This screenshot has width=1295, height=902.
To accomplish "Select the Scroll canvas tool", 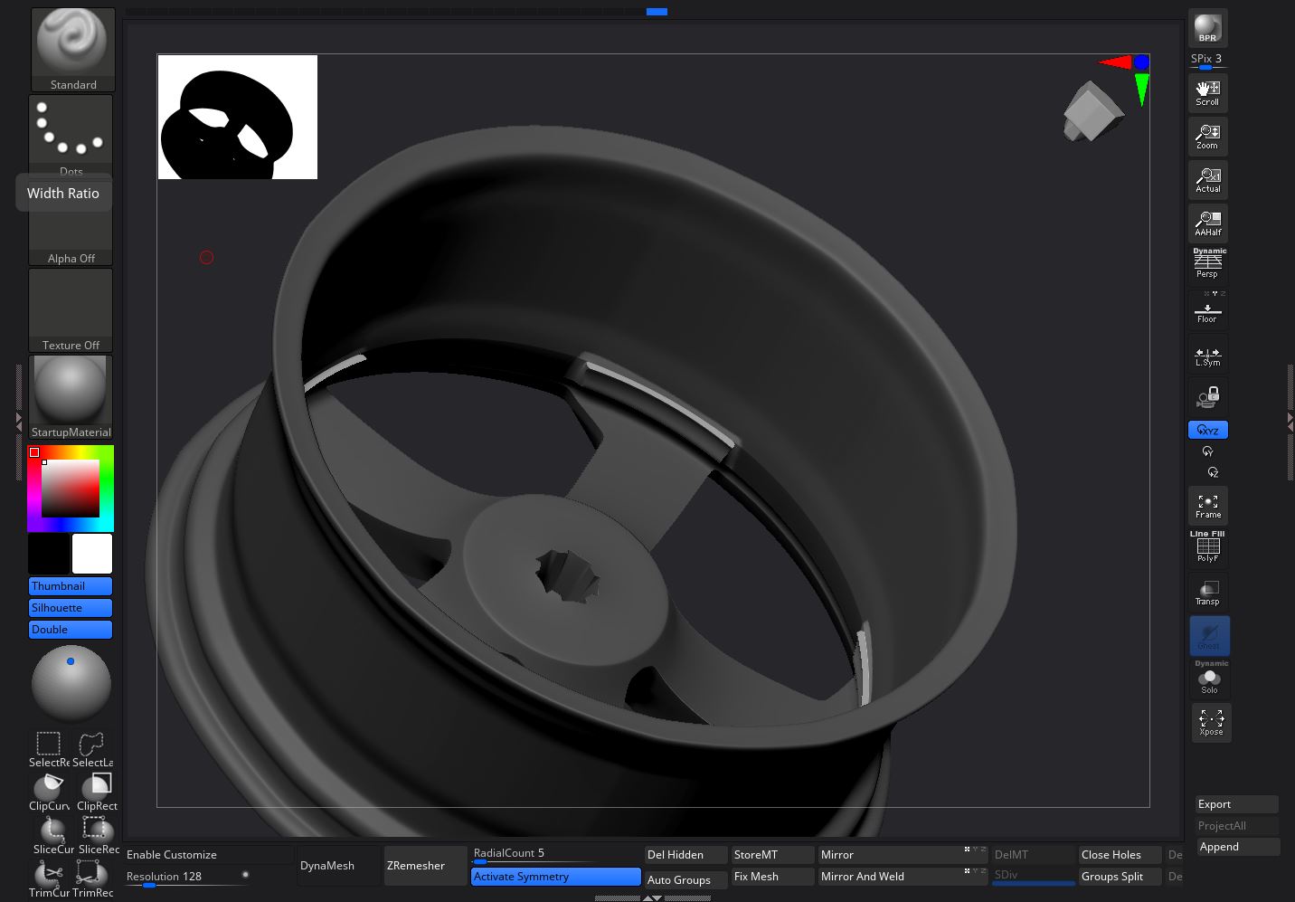I will pyautogui.click(x=1207, y=92).
